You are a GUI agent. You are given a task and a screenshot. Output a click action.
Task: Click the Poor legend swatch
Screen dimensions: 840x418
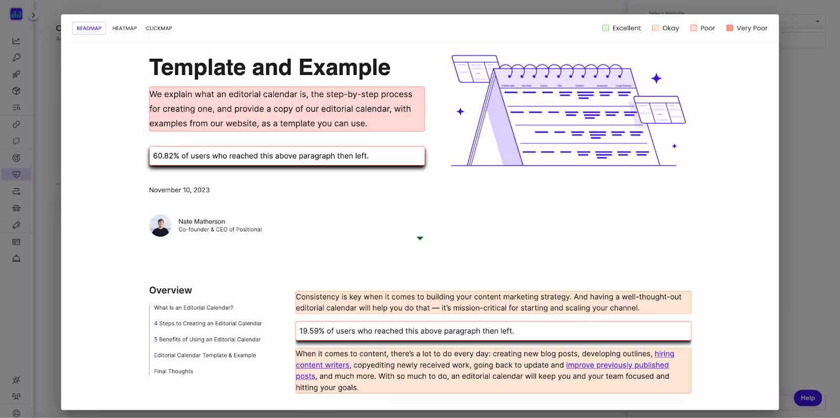(694, 28)
